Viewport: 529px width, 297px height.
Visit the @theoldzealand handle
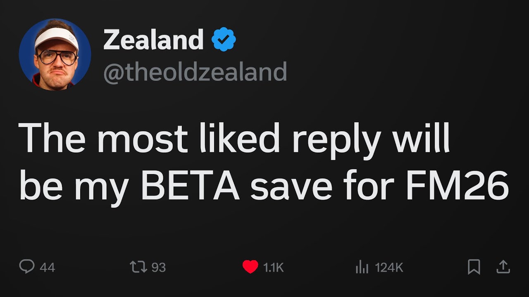(x=195, y=72)
